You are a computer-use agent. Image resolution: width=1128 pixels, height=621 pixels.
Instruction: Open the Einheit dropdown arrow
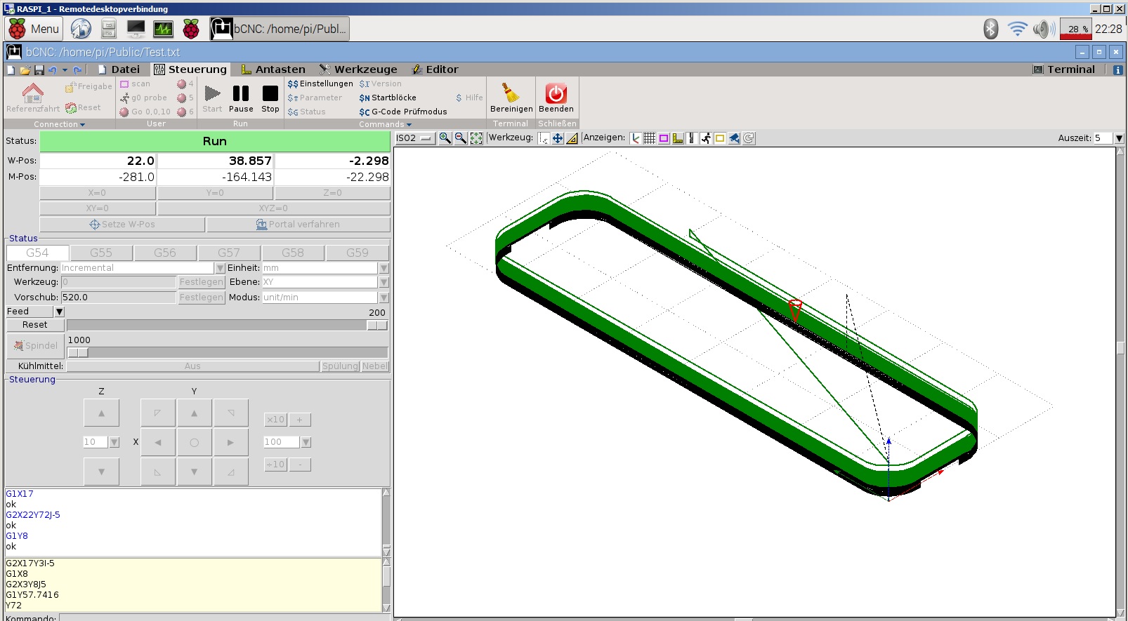(x=383, y=268)
